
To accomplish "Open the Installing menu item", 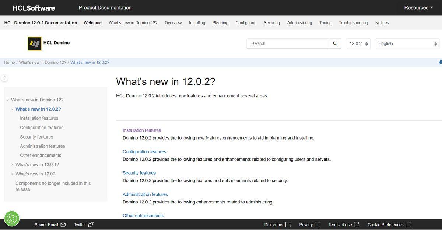I will 197,23.
